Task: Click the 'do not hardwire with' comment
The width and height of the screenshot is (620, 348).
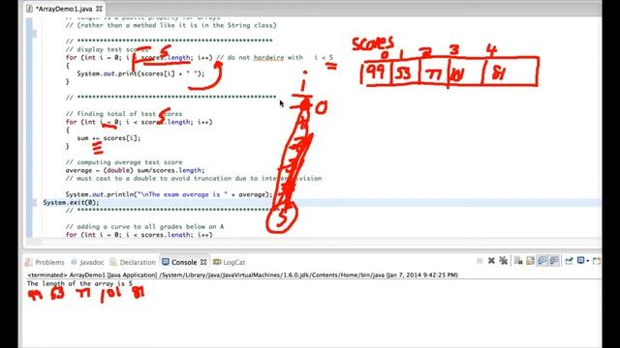Action: [275, 58]
